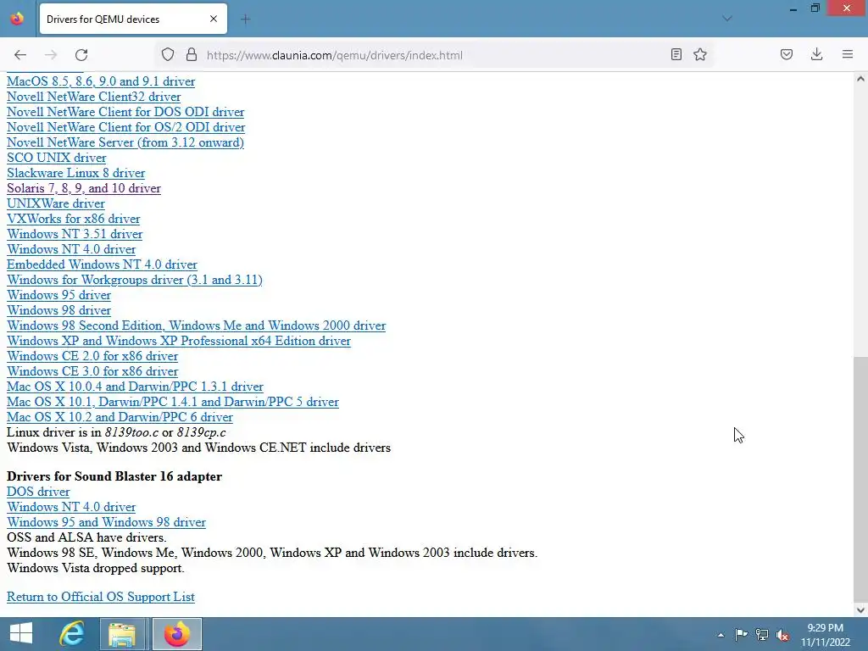Screen dimensions: 868x651
Task: Open the VXWorks for x86 driver link
Action: coord(73,219)
